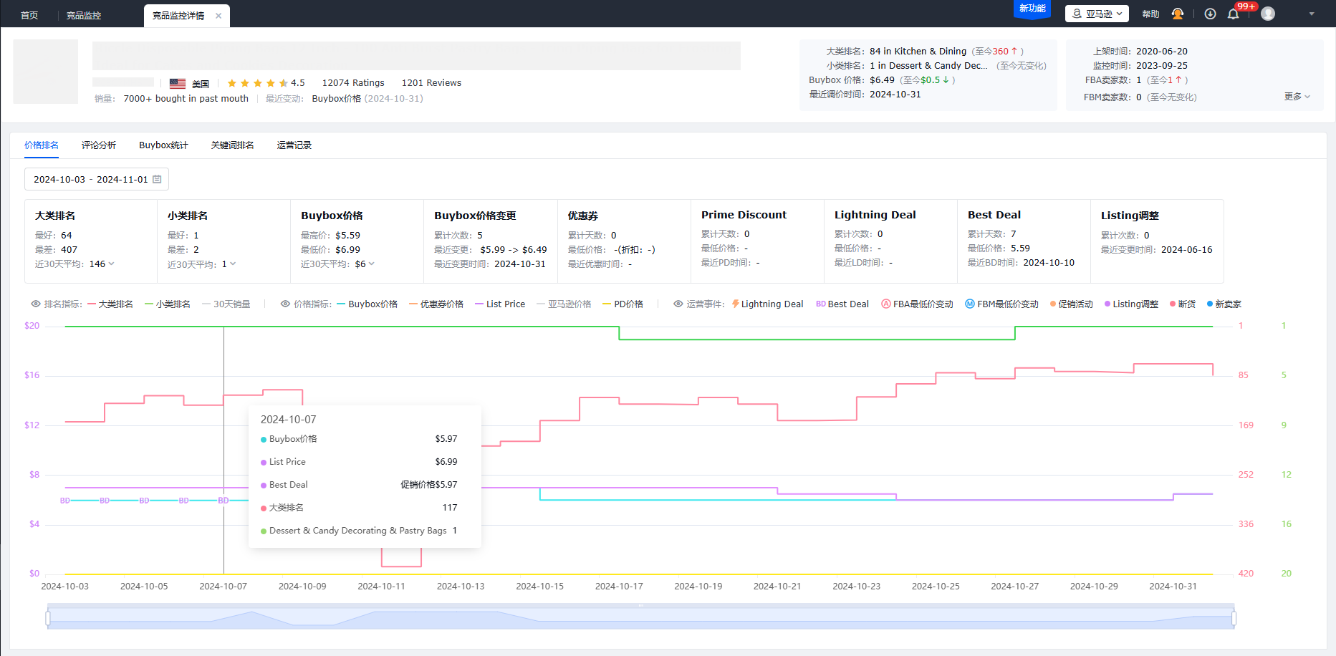Image resolution: width=1336 pixels, height=656 pixels.
Task: Click the FBA lowest price change icon
Action: pyautogui.click(x=886, y=304)
